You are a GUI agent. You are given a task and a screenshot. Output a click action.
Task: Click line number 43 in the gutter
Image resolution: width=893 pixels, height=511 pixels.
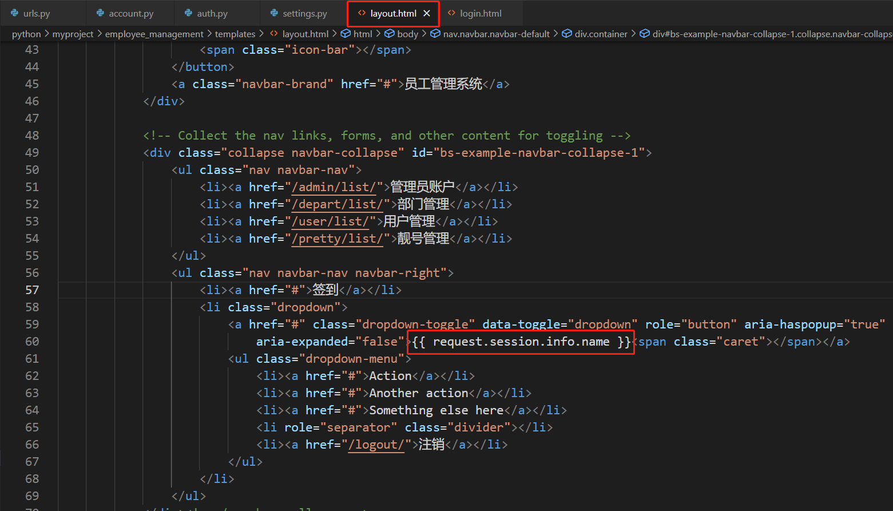tap(32, 50)
